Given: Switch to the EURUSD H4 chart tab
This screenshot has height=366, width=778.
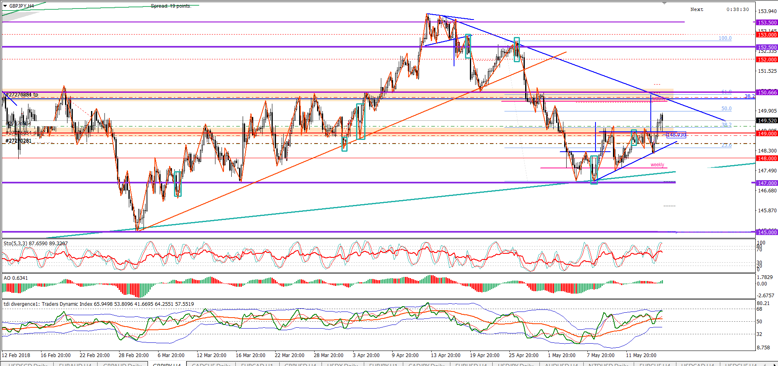Looking at the screenshot, I should click(472, 365).
